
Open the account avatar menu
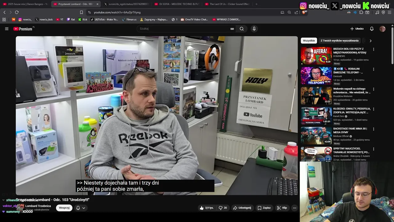click(382, 29)
